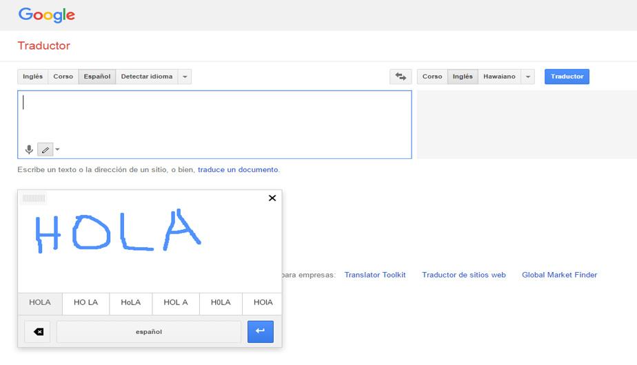Click the microphone voice input icon

(29, 149)
